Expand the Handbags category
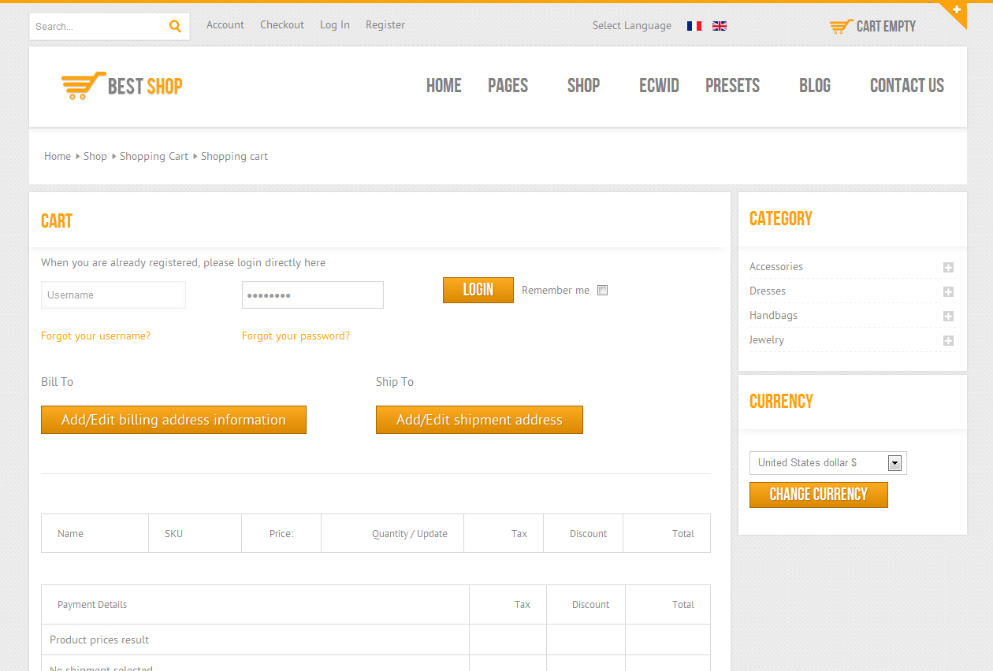993x671 pixels. pyautogui.click(x=947, y=316)
